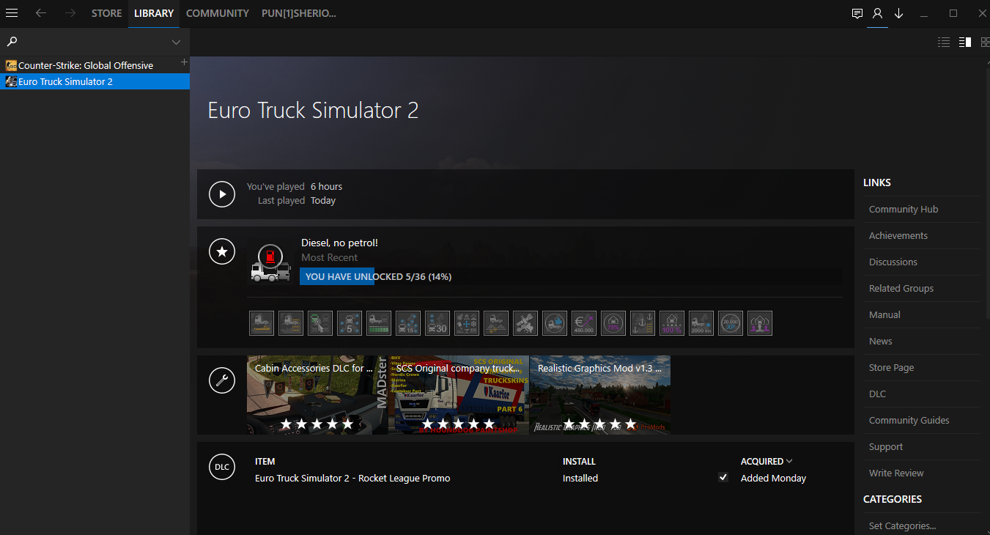Image resolution: width=990 pixels, height=535 pixels.
Task: Switch to detail view layout
Action: pyautogui.click(x=965, y=43)
